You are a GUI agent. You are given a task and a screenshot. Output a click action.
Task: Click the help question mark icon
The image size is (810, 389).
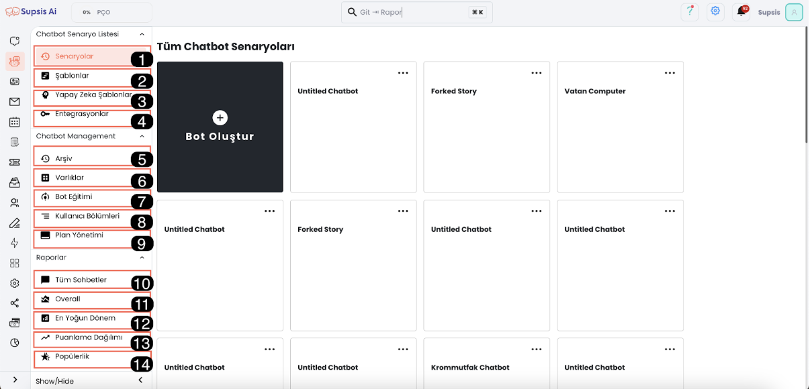point(690,11)
